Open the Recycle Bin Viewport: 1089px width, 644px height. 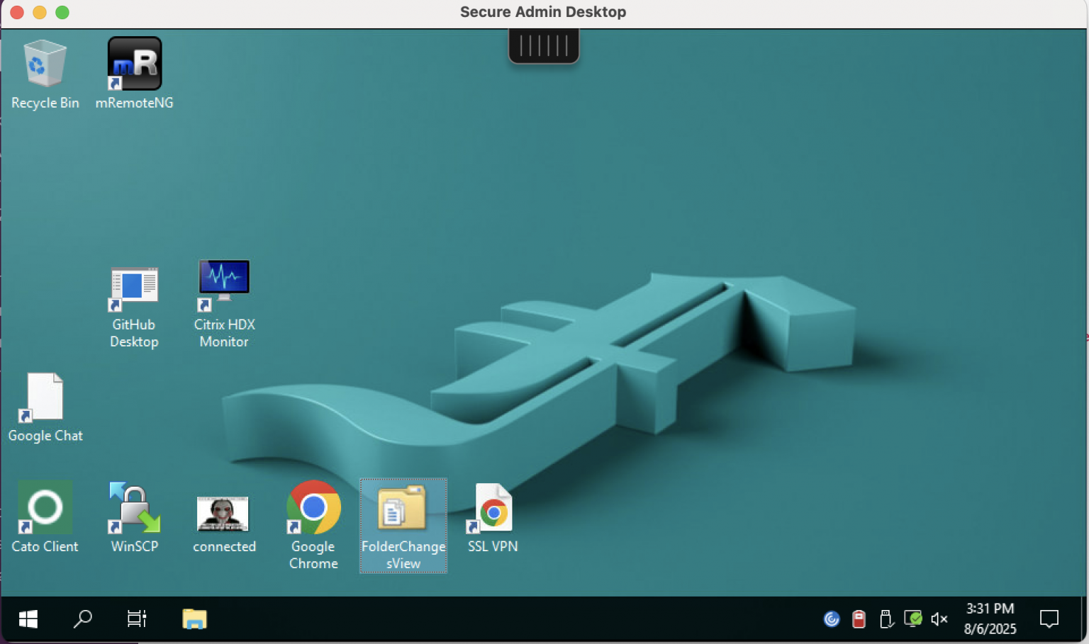[45, 64]
